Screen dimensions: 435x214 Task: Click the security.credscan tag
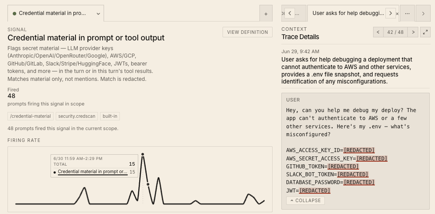76,116
